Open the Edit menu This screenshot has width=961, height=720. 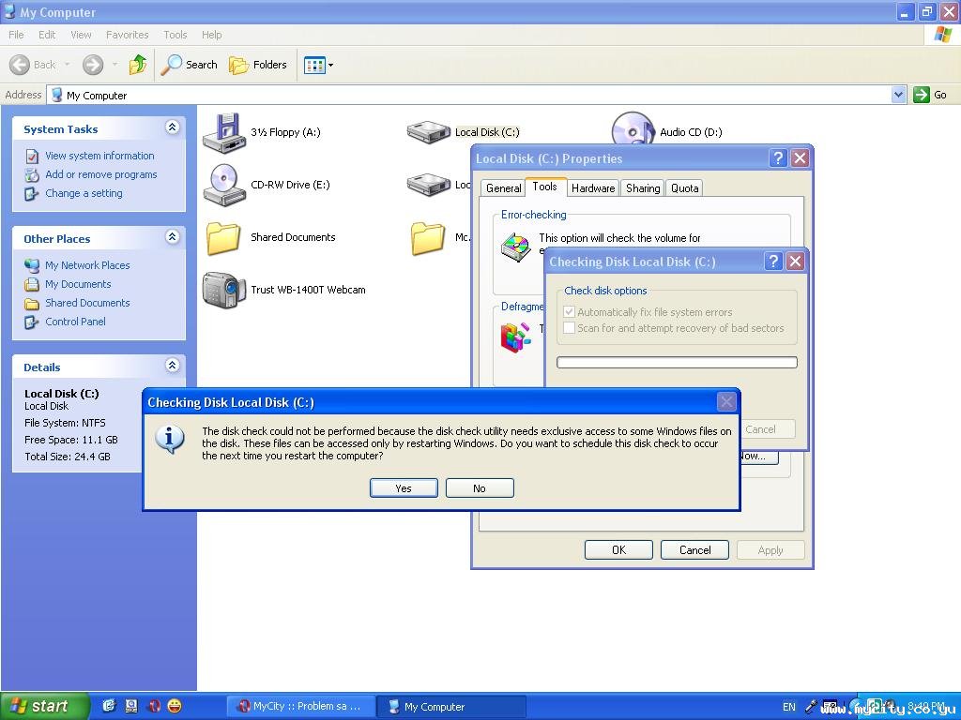(47, 35)
